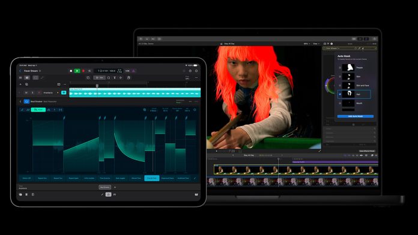The height and width of the screenshot is (235, 418).
Task: Tap the highlighted middle icon in bottom bar
Action: click(108, 195)
